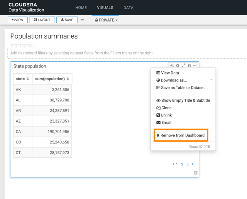The height and width of the screenshot is (199, 247).
Task: Go to next table page arrow
Action: [x=193, y=164]
